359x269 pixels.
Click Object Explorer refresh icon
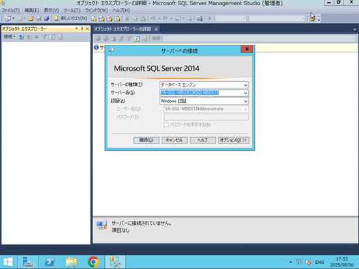[52, 37]
